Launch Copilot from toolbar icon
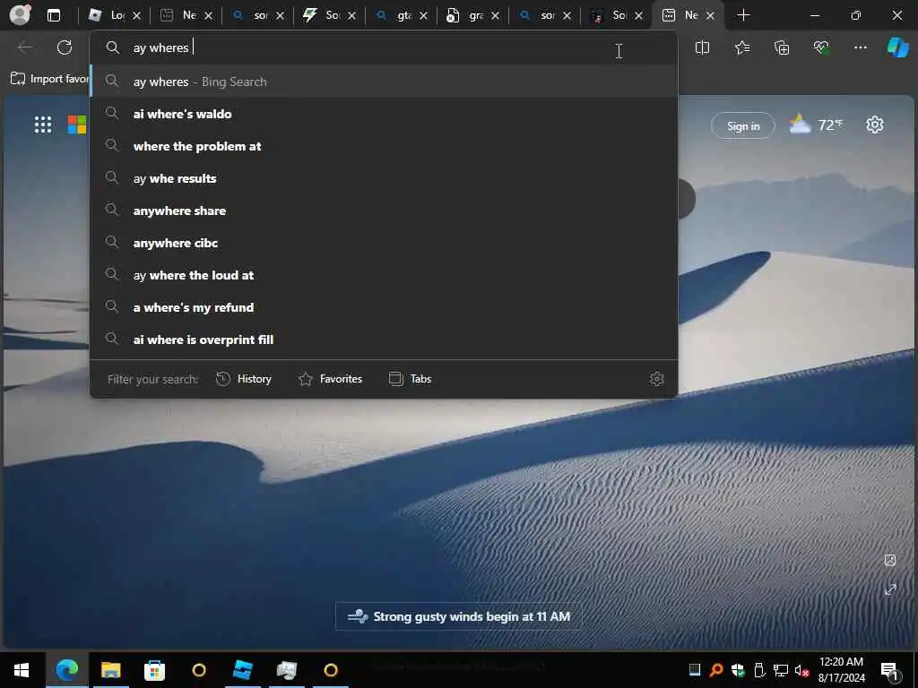918x688 pixels. pos(897,47)
